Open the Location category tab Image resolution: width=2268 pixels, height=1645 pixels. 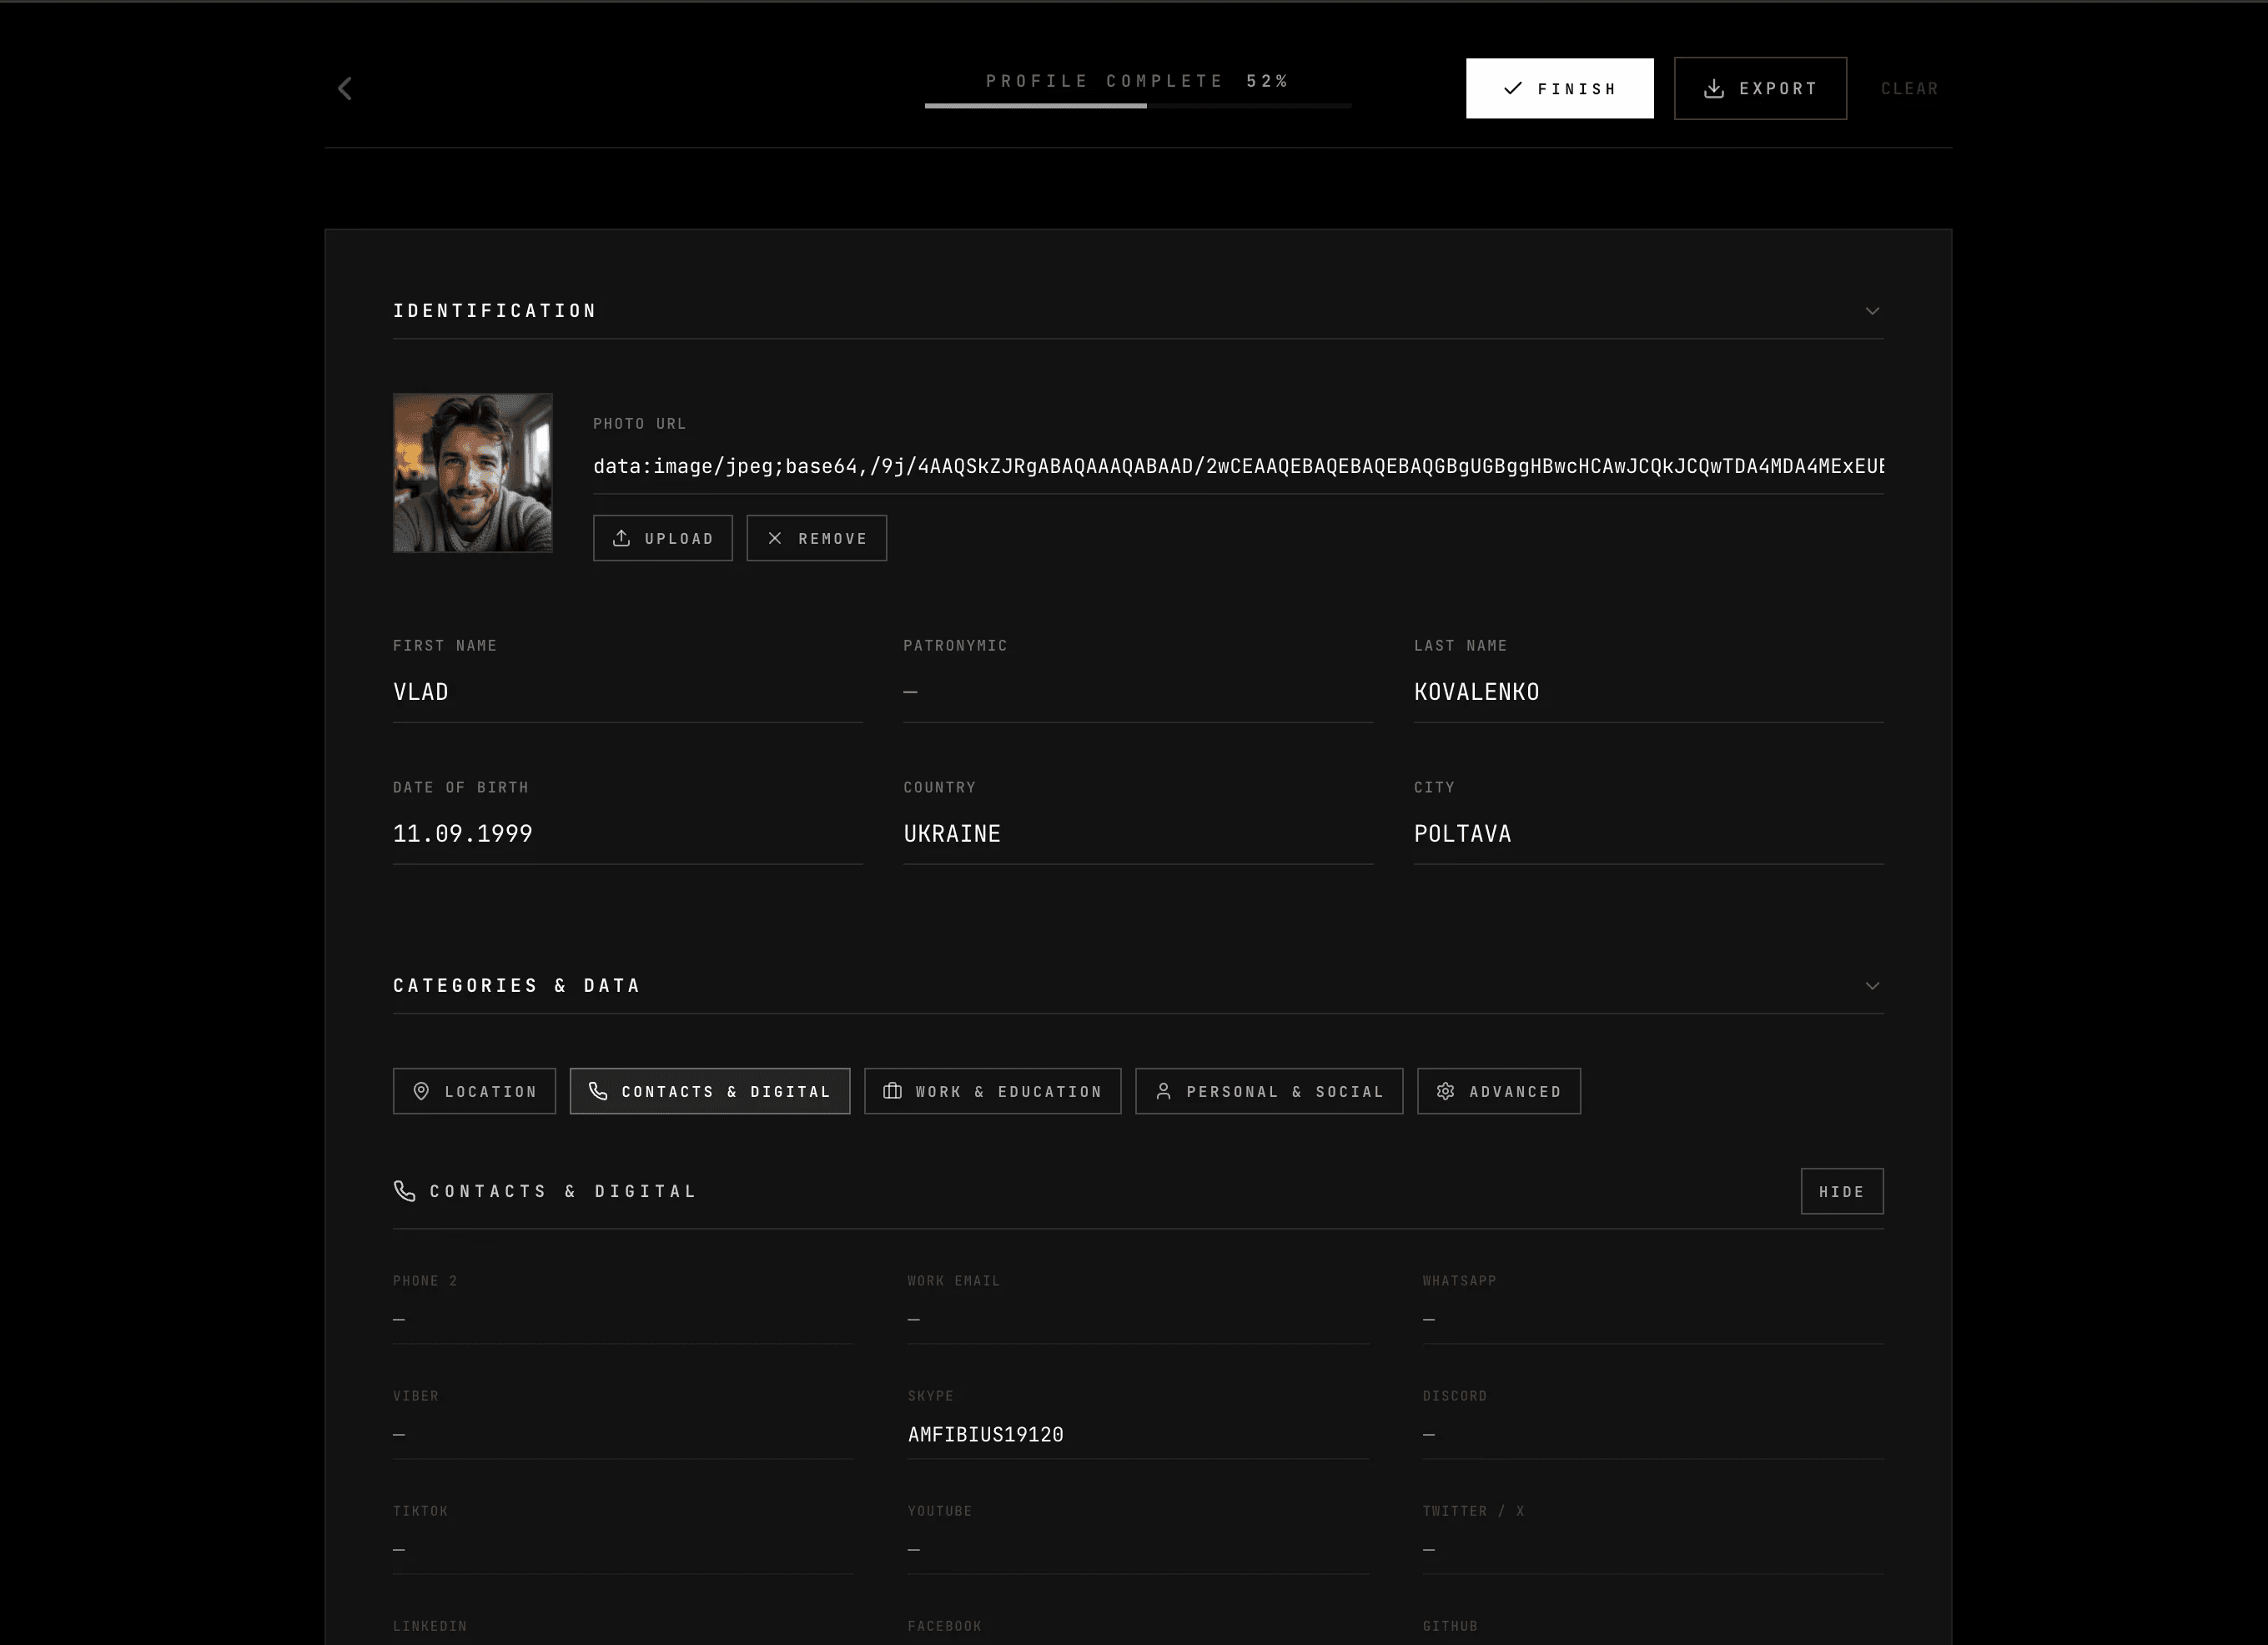[x=474, y=1091]
